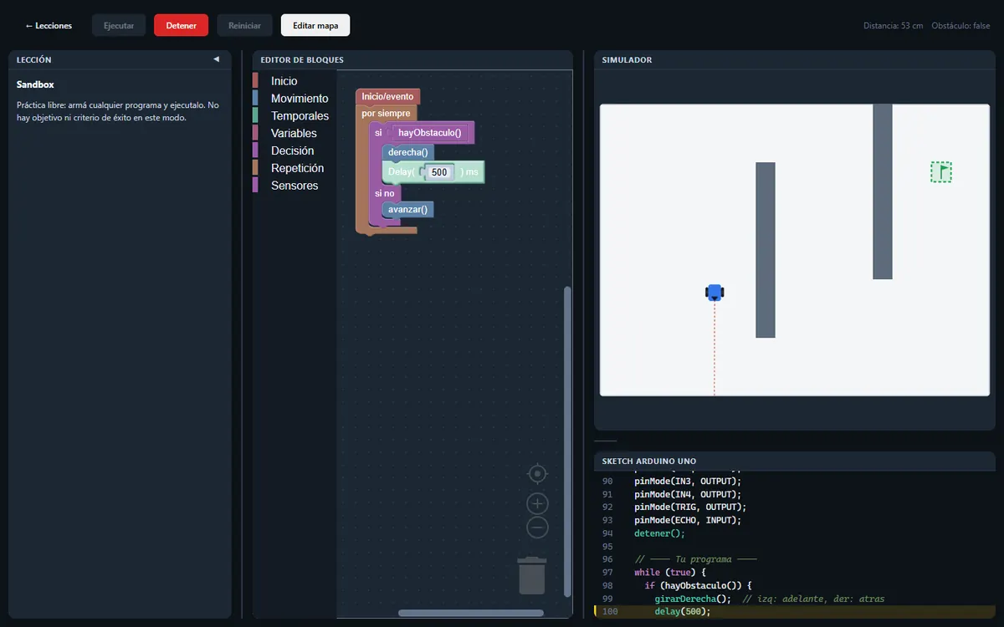Click the vertical workspace scrollbar
Viewport: 1004px width, 627px height.
567,441
